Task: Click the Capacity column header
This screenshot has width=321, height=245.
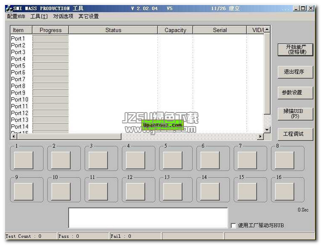Action: pos(175,30)
